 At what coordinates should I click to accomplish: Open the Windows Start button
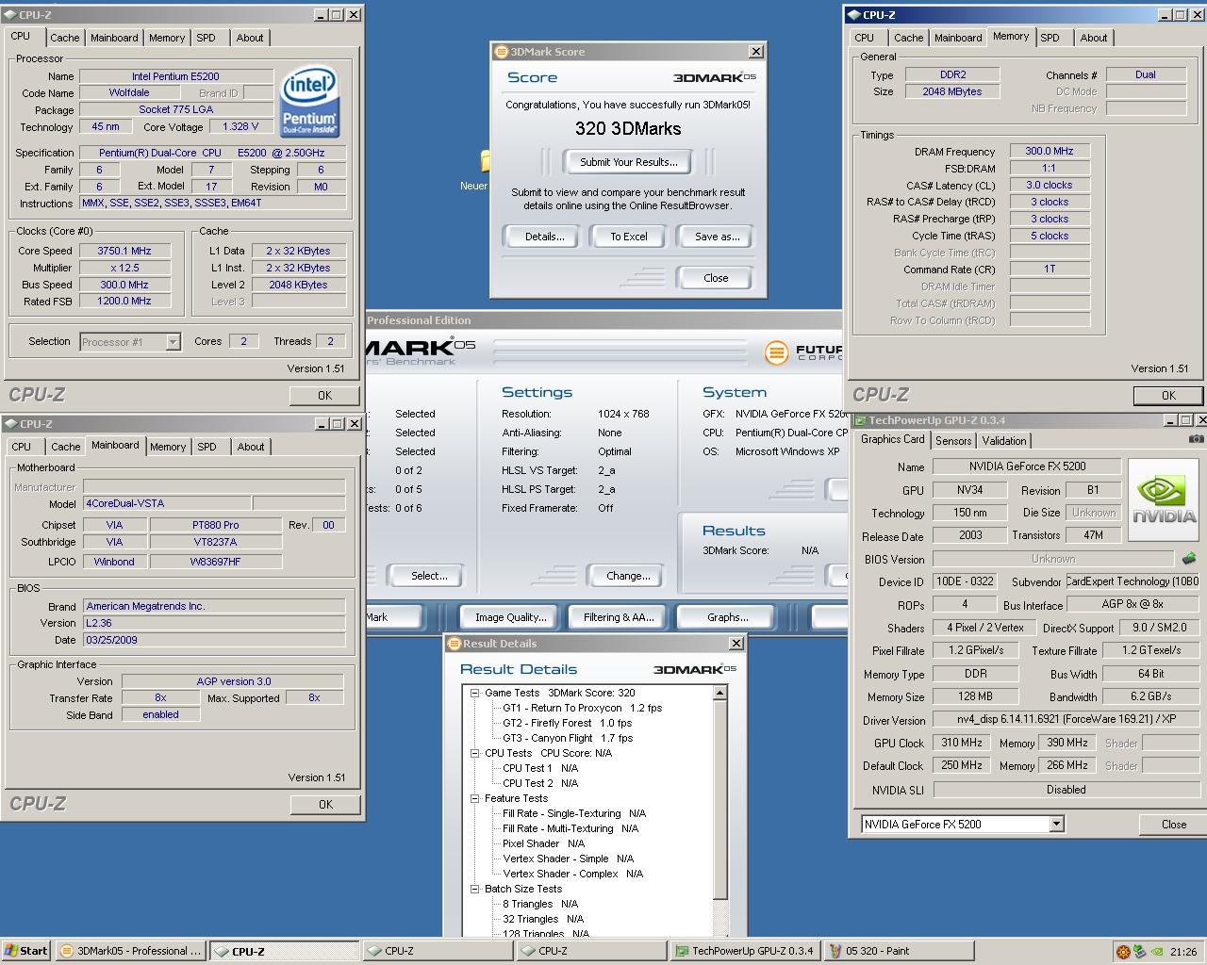click(x=26, y=951)
